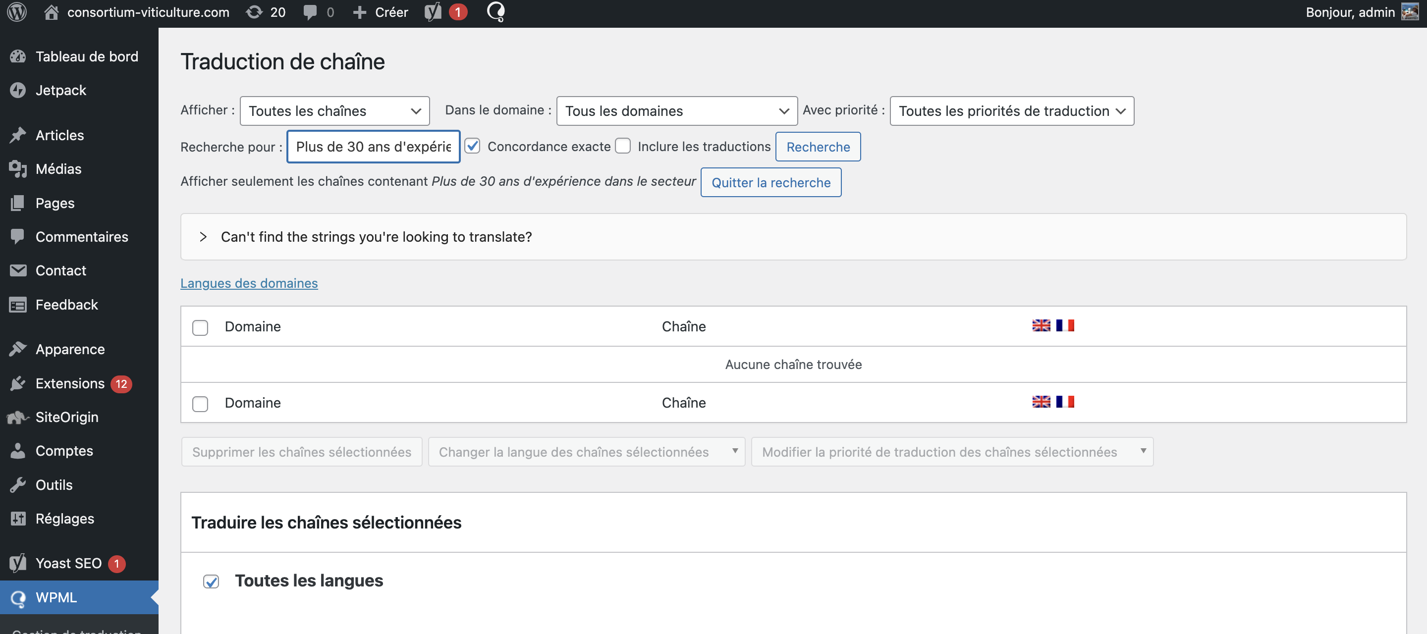Click the Réglages settings icon

point(18,518)
